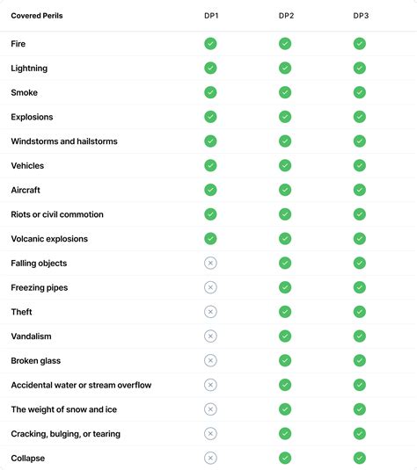417x470 pixels.
Task: Select DP2 checkmark for Freezing pipes
Action: click(285, 287)
